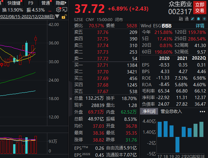Click the red ellipsis next to 振 4.53%
Screen dimensions: 208x158
click(50, 11)
